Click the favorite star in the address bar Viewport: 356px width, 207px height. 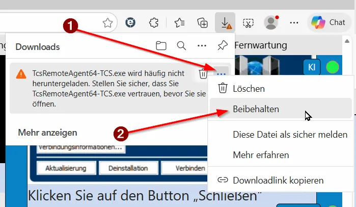point(107,22)
